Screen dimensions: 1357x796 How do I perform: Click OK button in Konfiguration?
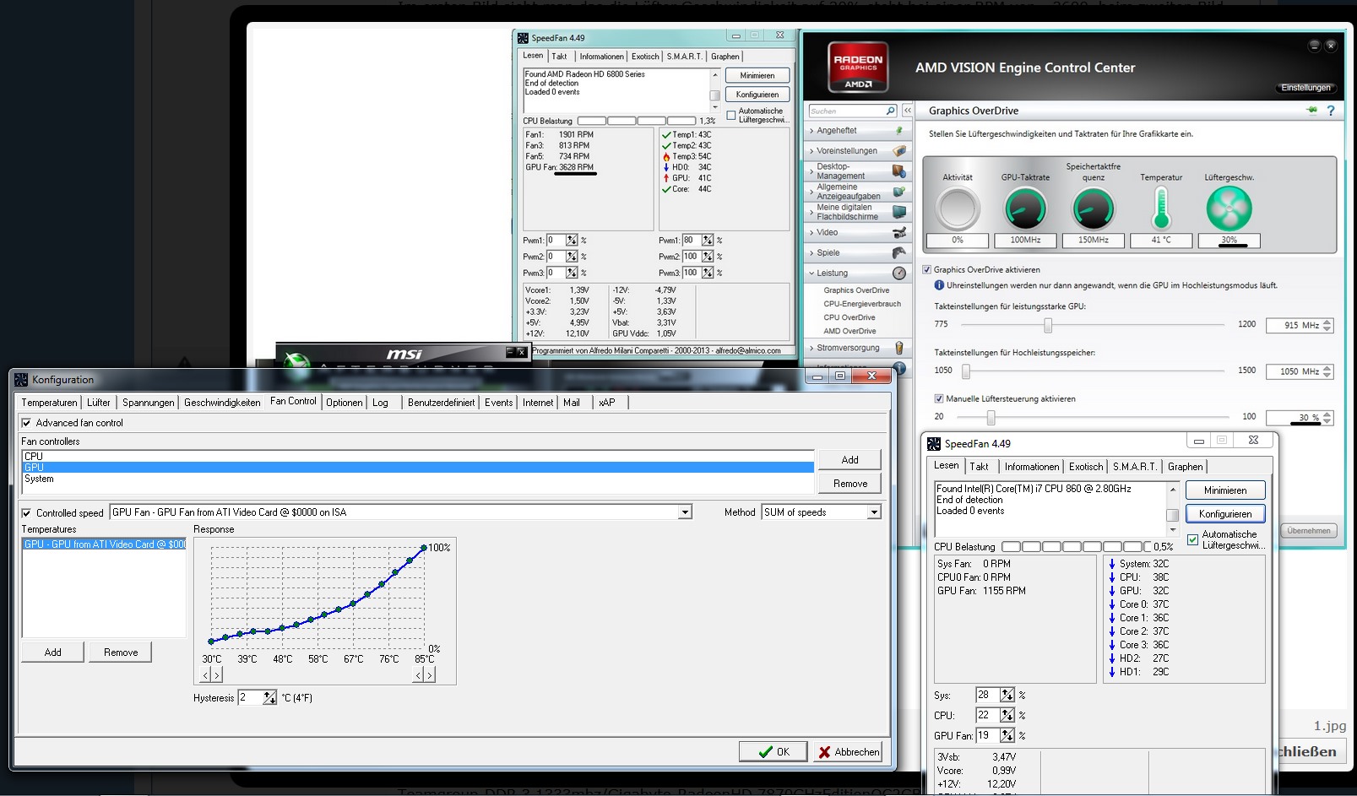[x=773, y=751]
